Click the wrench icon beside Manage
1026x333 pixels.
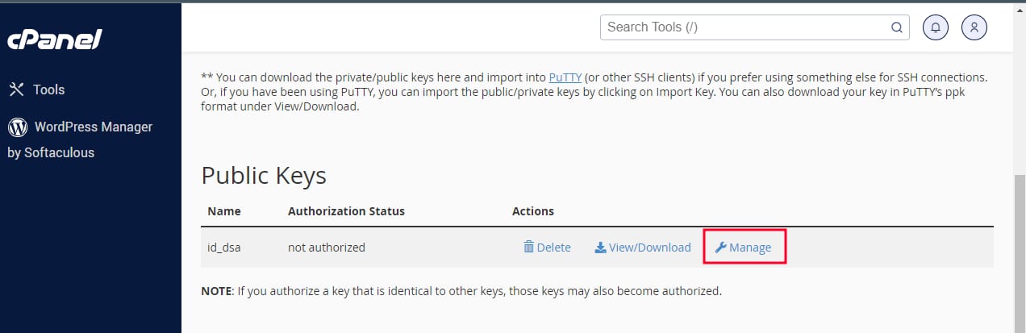point(720,248)
